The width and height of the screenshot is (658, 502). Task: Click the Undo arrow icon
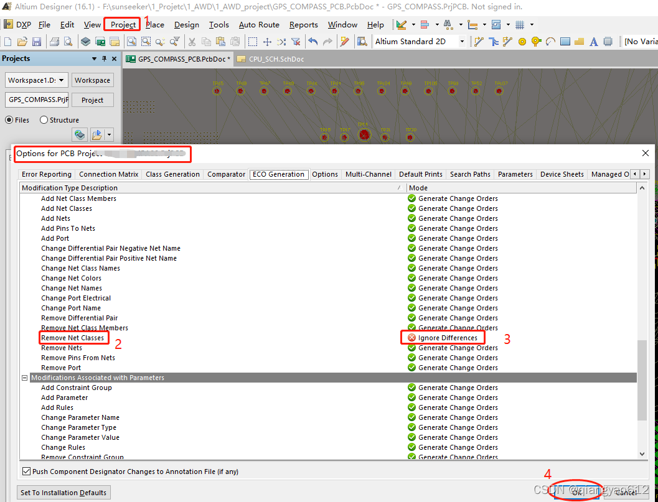point(313,42)
